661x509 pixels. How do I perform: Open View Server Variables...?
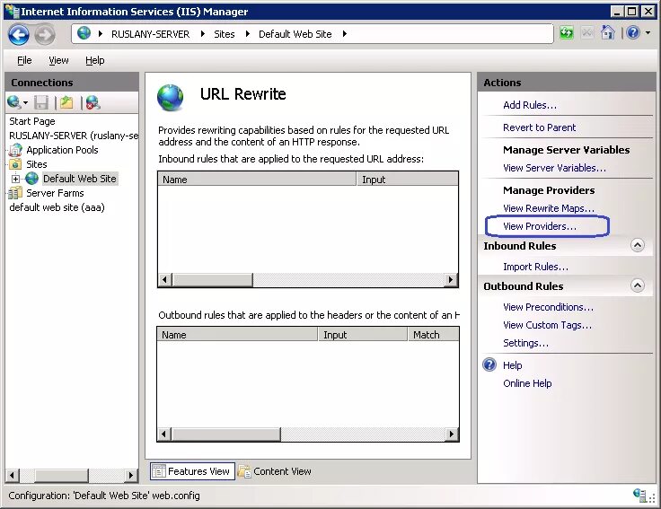pyautogui.click(x=554, y=168)
